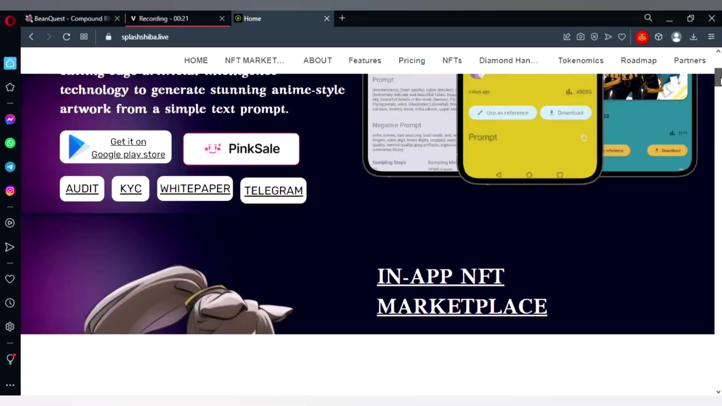The width and height of the screenshot is (722, 406).
Task: Open the Opera main menu logo
Action: click(x=10, y=20)
